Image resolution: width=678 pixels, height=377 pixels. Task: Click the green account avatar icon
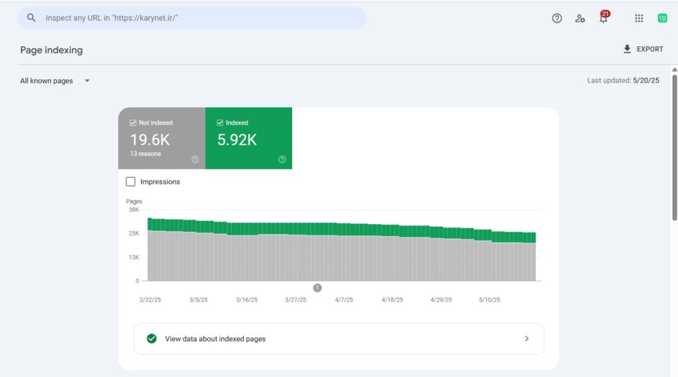662,19
